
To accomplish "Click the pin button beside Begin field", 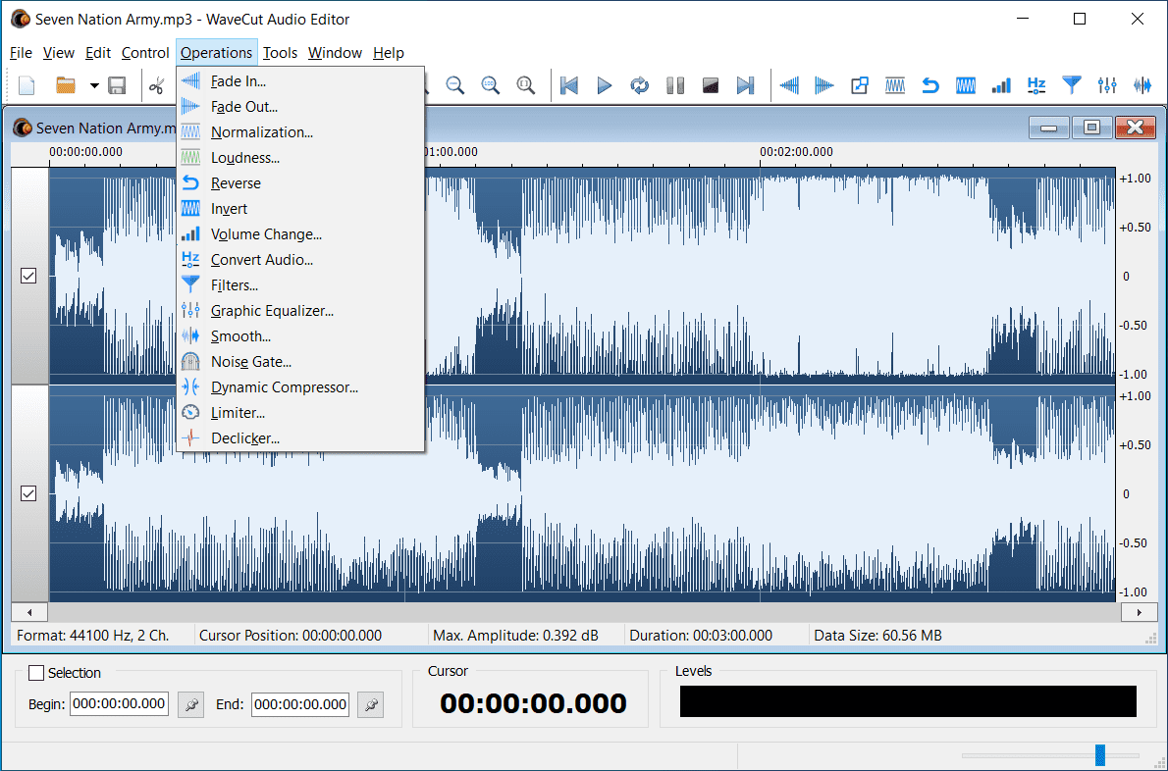I will [190, 704].
